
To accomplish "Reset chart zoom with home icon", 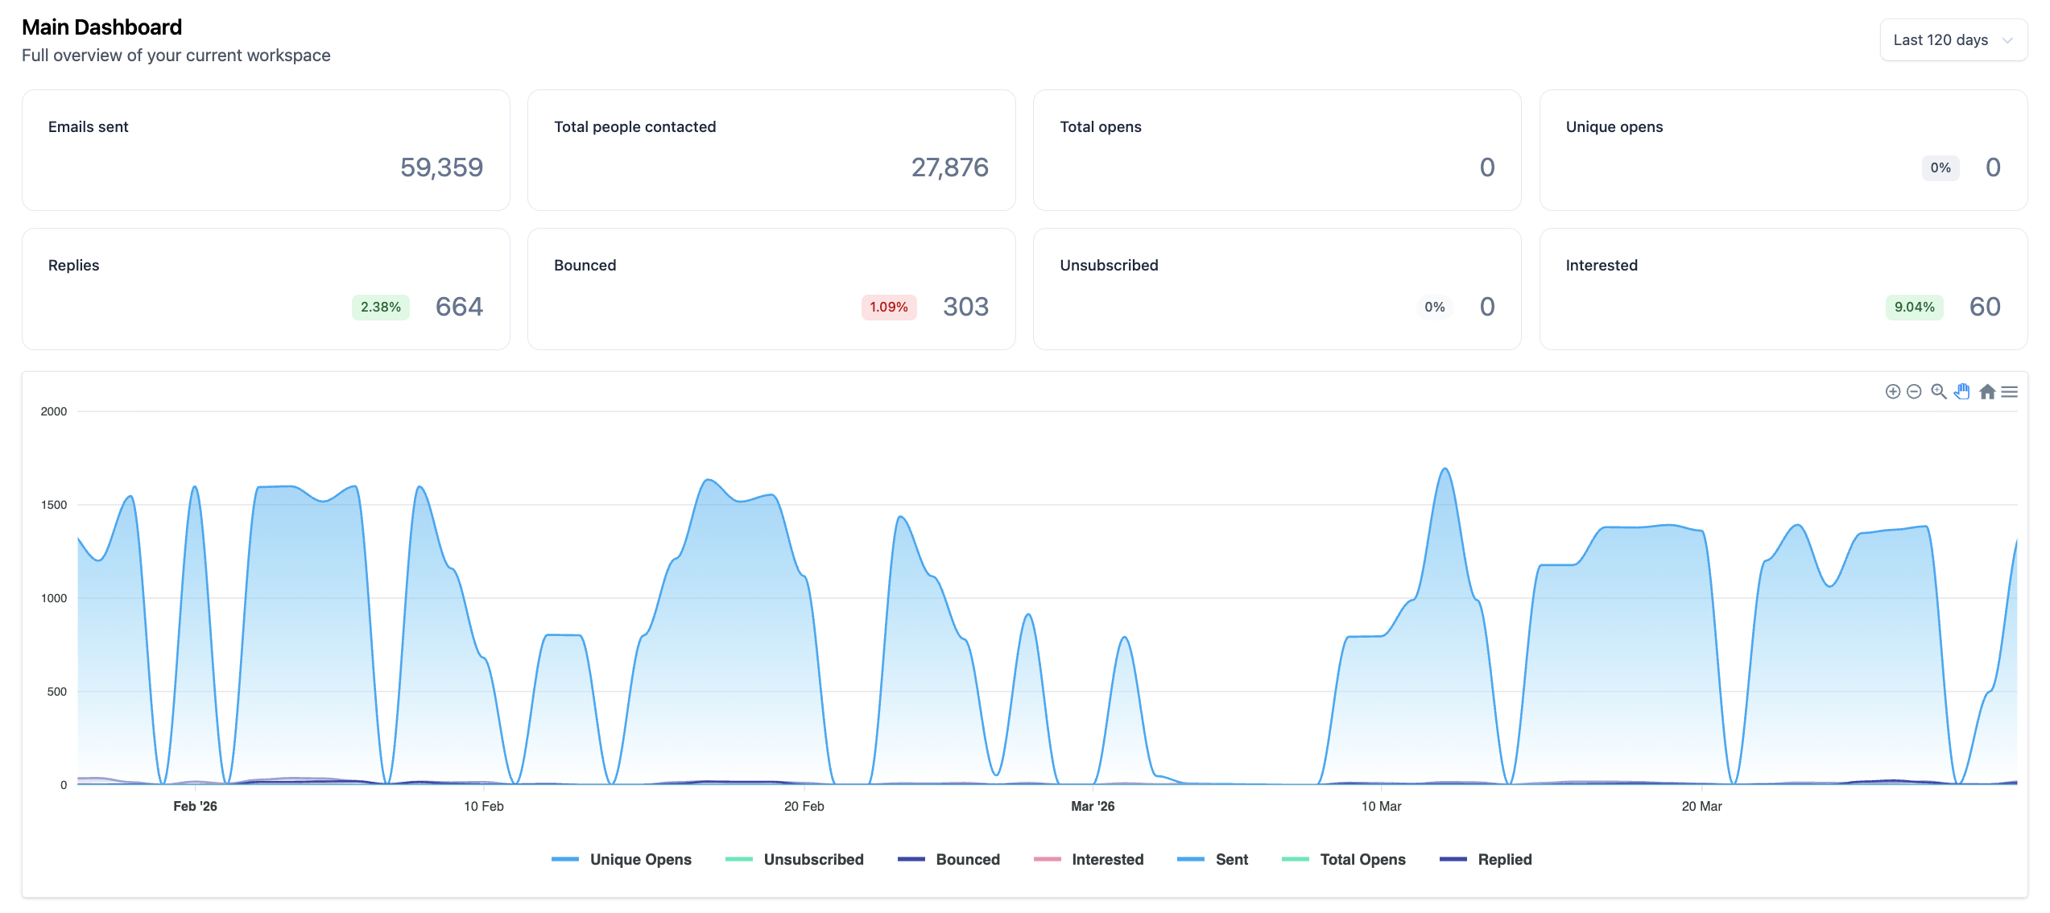I will [1987, 391].
